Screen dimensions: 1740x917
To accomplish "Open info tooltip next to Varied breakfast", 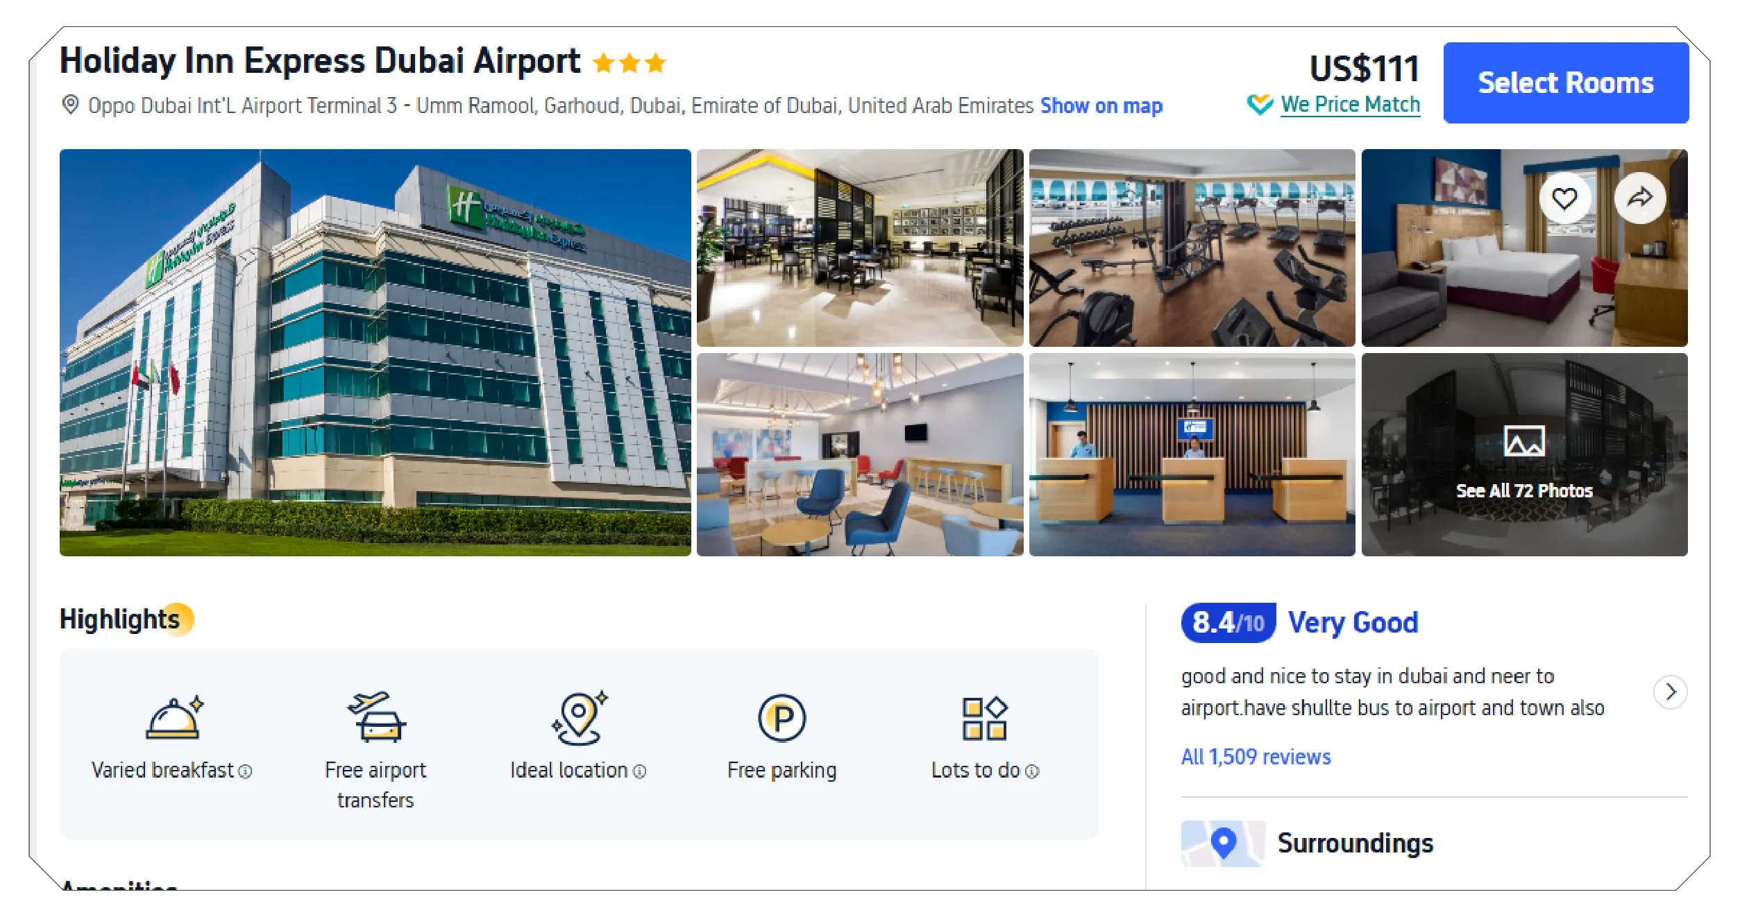I will pyautogui.click(x=245, y=771).
